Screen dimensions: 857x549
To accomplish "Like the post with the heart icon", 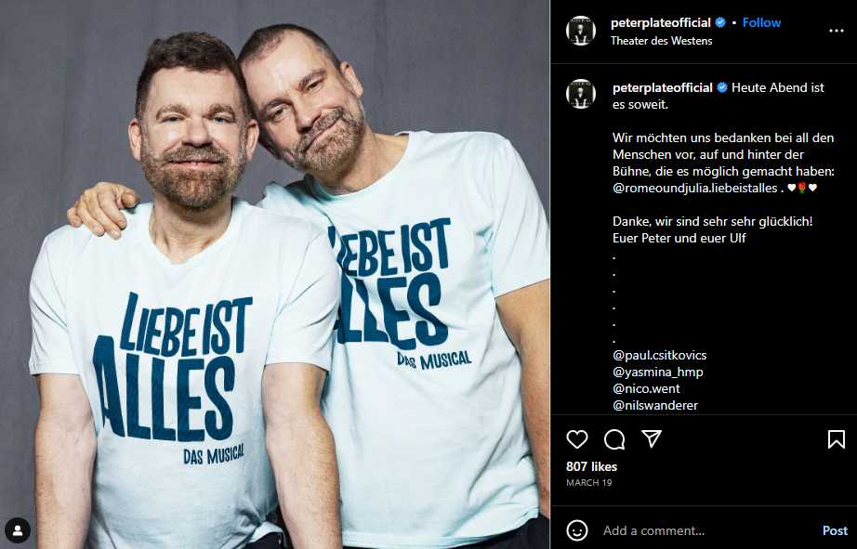I will click(576, 439).
